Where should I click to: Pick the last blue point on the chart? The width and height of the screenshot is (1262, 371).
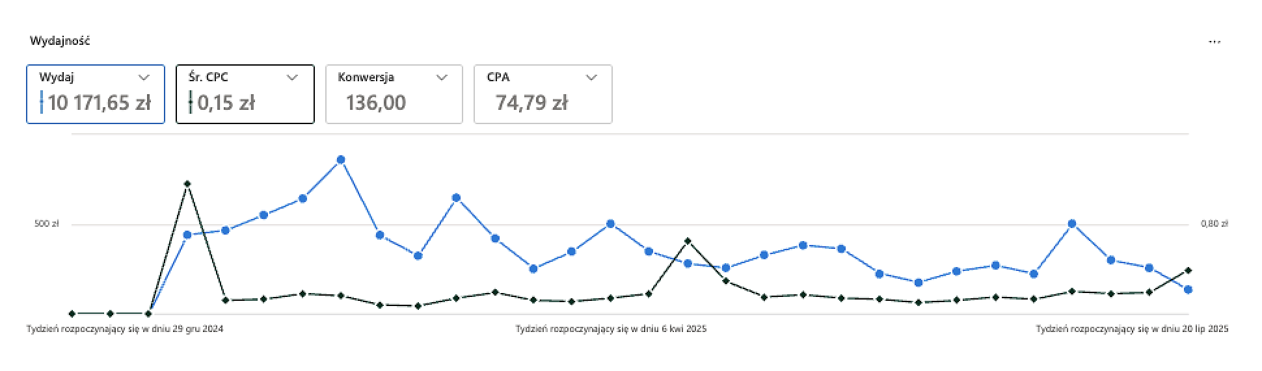1188,290
